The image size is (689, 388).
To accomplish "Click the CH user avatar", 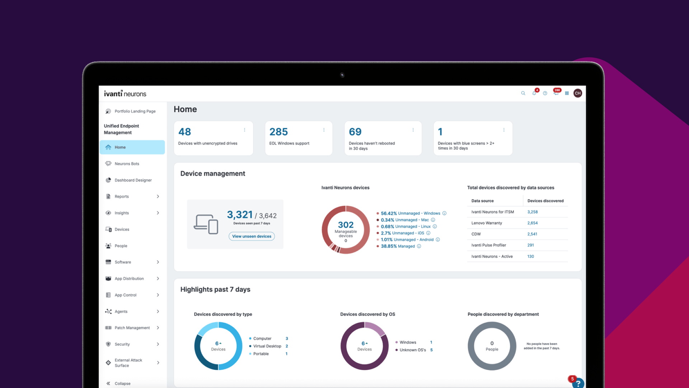I will point(578,93).
